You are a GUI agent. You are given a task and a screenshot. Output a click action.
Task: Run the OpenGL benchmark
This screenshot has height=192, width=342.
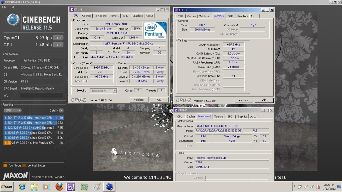58,38
